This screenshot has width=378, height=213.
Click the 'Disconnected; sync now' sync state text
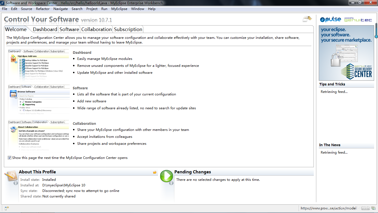click(x=81, y=191)
